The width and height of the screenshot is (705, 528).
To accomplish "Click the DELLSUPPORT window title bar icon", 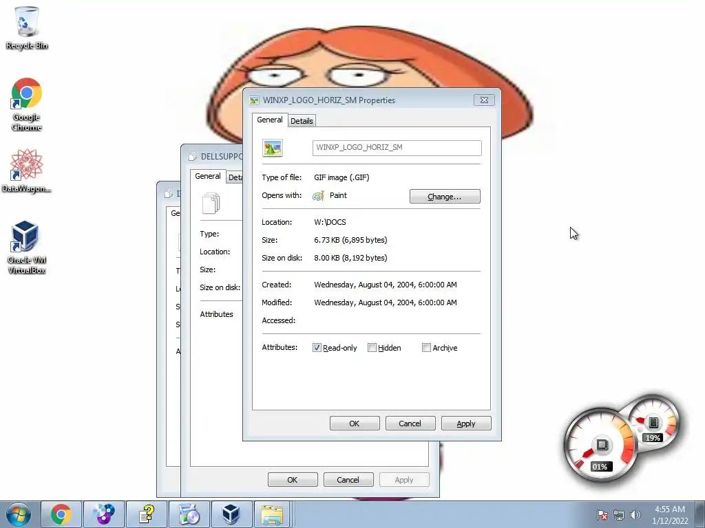I will pos(193,156).
